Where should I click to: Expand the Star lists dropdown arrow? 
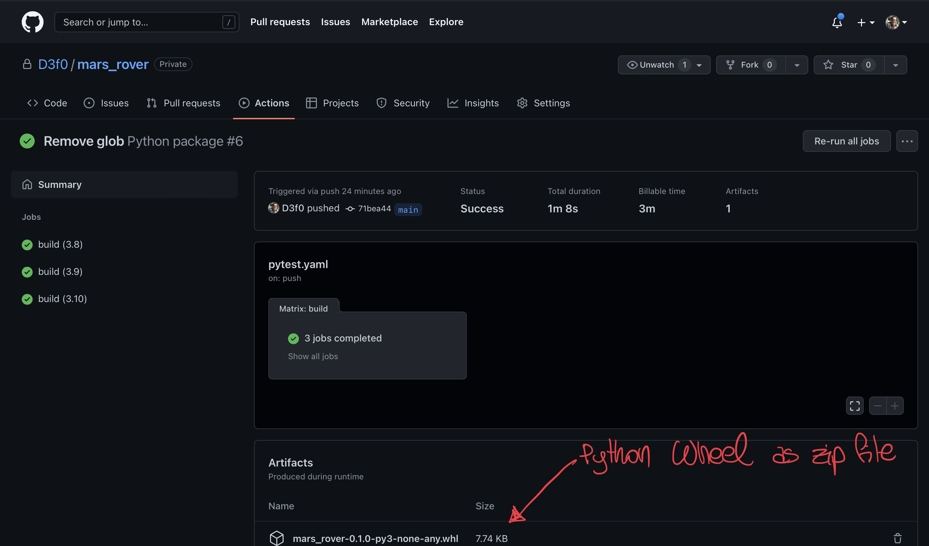tap(895, 65)
